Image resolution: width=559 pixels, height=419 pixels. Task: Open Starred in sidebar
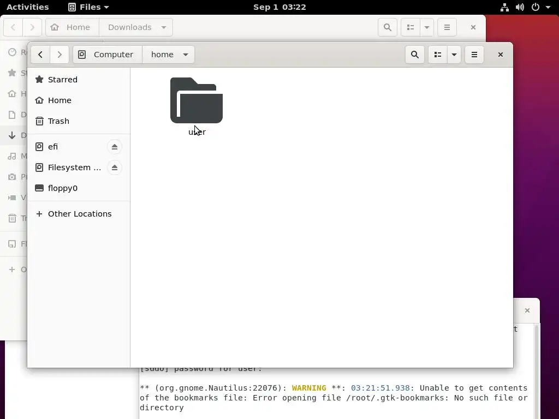pyautogui.click(x=79, y=80)
